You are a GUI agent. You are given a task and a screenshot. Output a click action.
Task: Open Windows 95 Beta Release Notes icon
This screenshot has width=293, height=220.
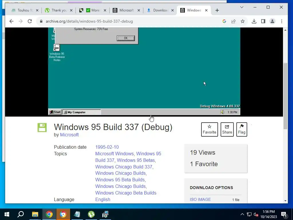pyautogui.click(x=57, y=53)
